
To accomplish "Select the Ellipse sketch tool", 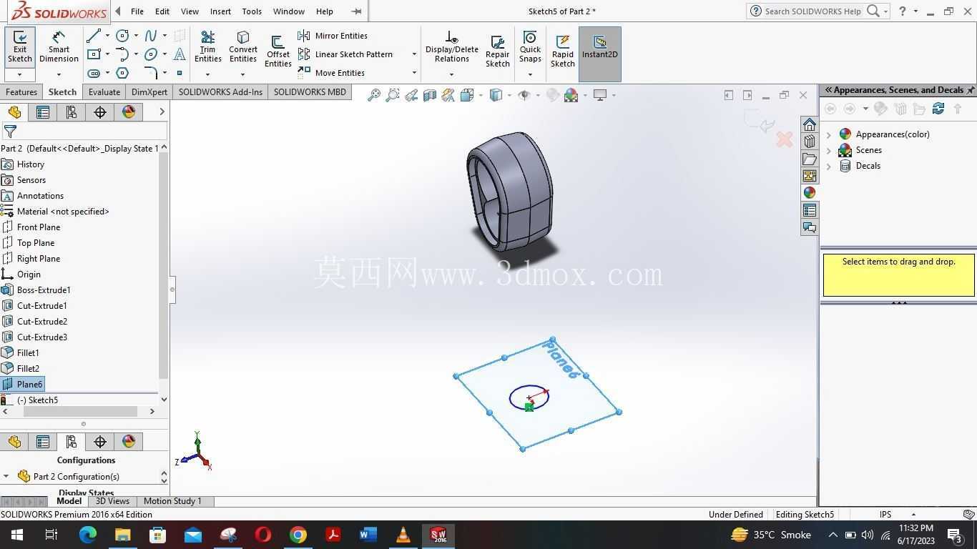I will click(151, 54).
